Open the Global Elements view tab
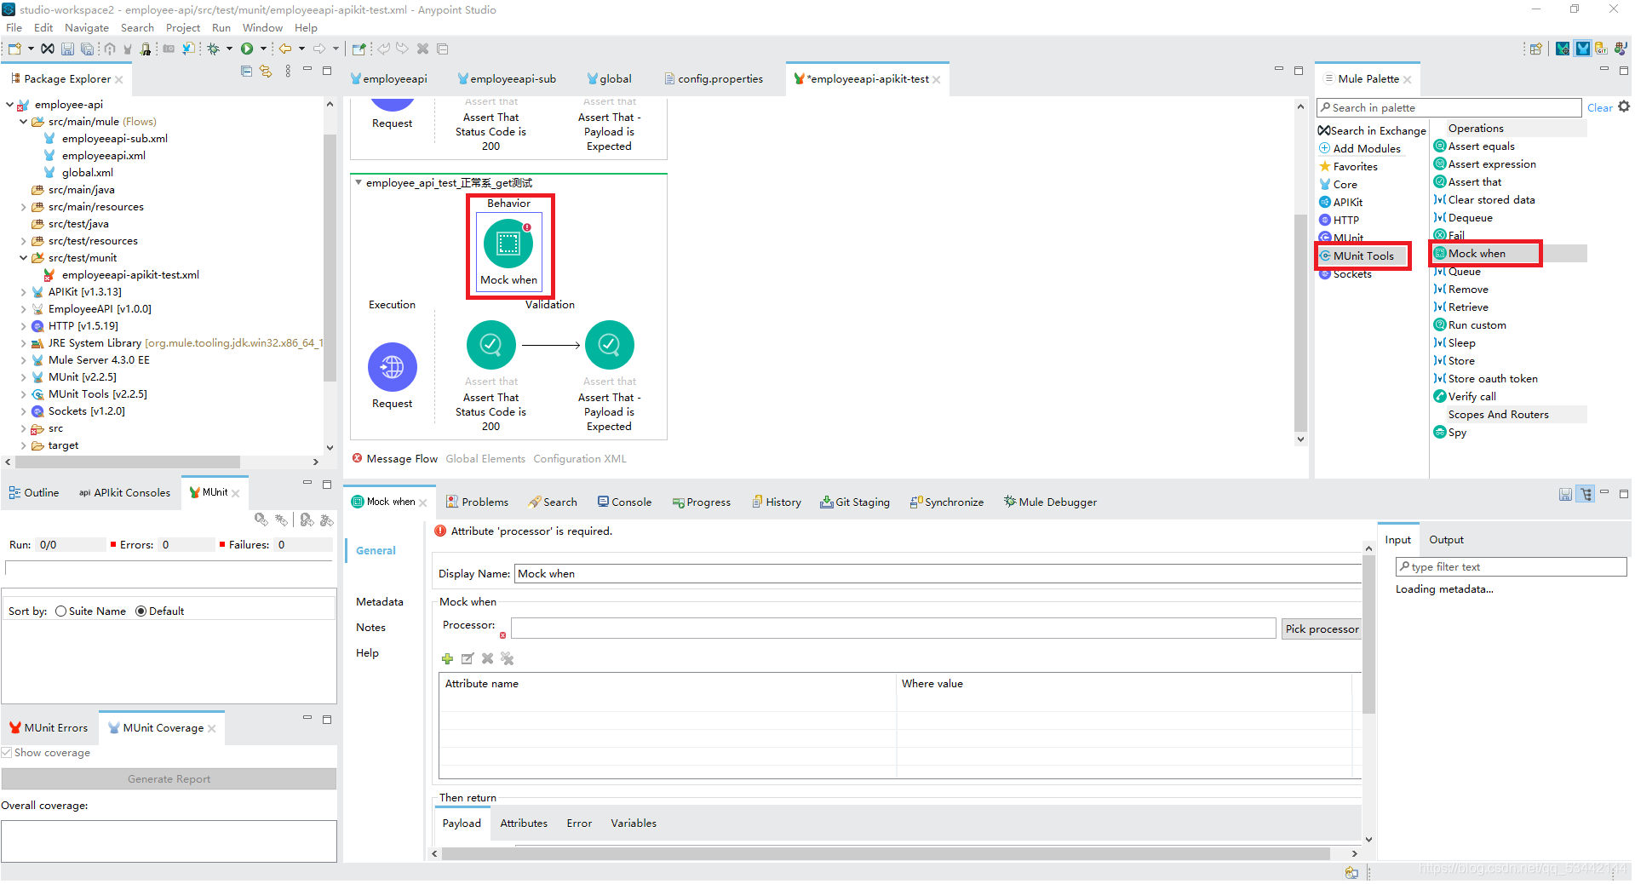This screenshot has width=1635, height=884. pyautogui.click(x=485, y=459)
